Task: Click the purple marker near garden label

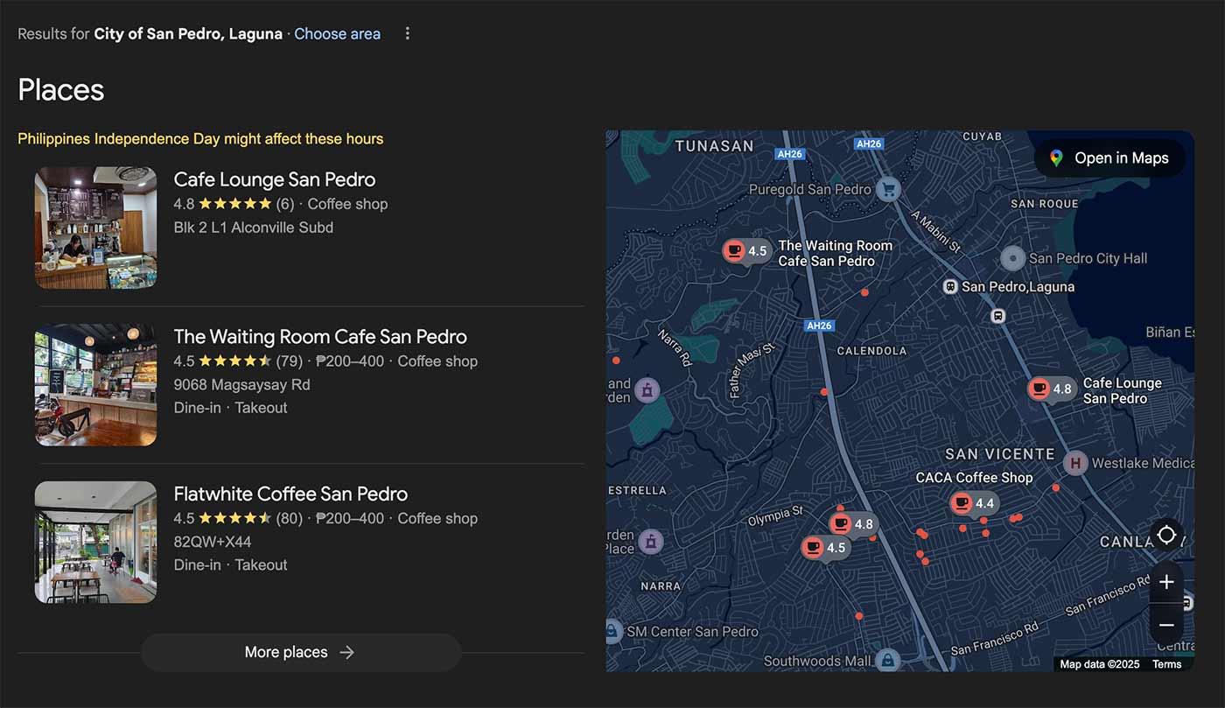Action: pyautogui.click(x=647, y=389)
